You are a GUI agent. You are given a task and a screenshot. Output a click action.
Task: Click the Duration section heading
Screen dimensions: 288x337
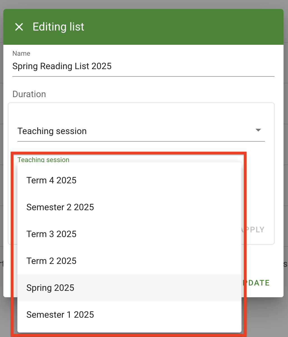tap(29, 94)
